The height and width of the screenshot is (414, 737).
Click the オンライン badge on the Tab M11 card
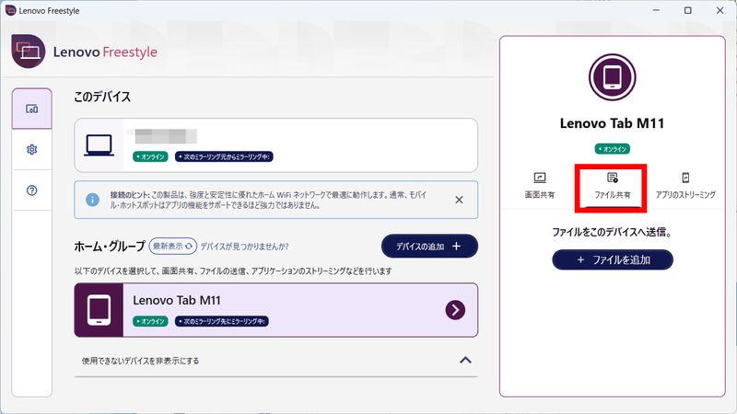[150, 321]
